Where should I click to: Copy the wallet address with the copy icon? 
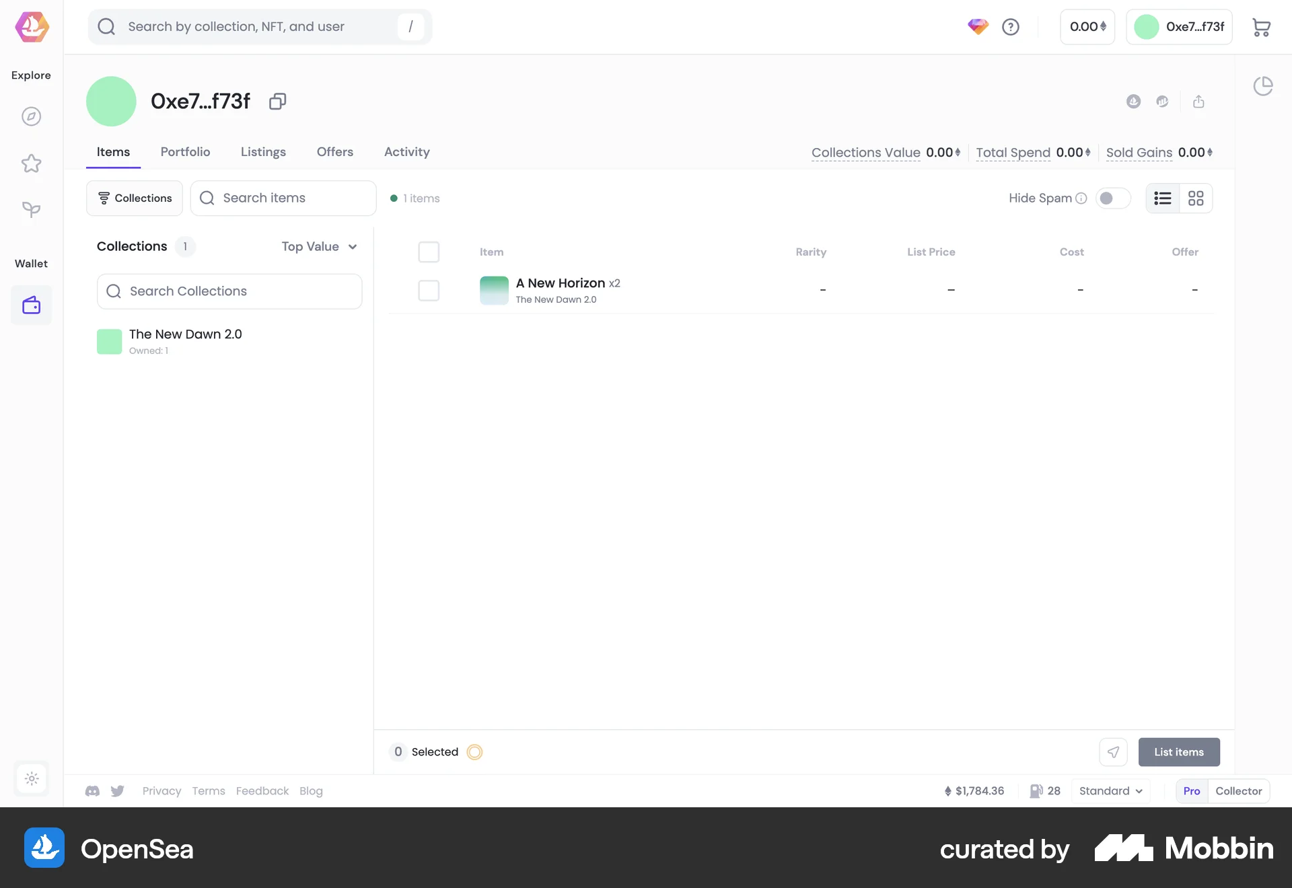coord(277,101)
